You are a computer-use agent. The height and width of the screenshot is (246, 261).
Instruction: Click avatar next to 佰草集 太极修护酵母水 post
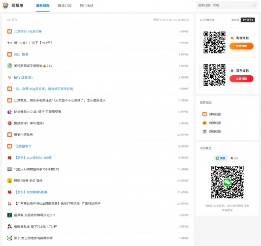tap(9, 215)
